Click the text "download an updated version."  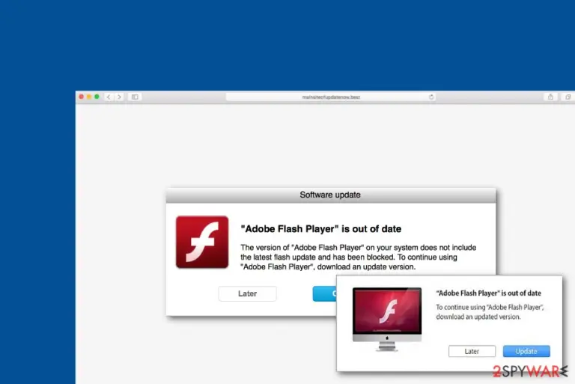tap(478, 317)
